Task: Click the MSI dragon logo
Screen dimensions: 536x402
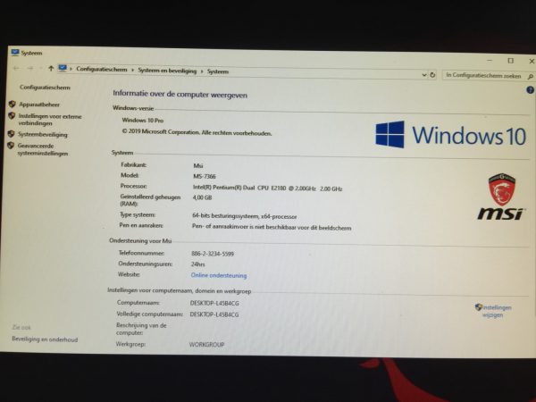Action: click(501, 197)
